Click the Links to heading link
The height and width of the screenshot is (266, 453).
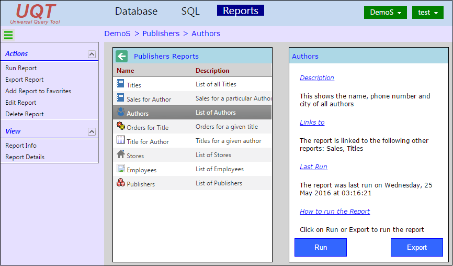click(x=312, y=123)
